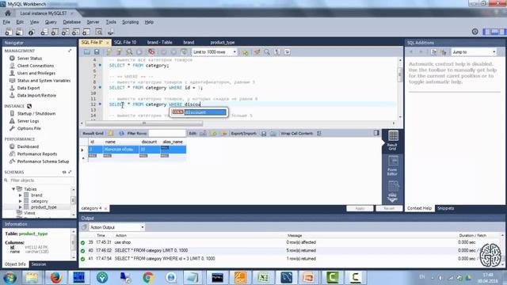Click export recordset icon beside Export/Import
Image resolution: width=507 pixels, height=285 pixels.
264,133
